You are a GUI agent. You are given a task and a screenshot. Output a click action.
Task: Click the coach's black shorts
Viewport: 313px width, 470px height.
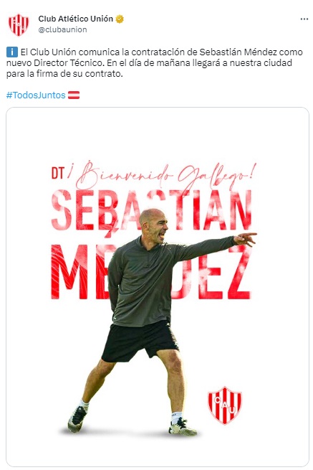tap(140, 341)
